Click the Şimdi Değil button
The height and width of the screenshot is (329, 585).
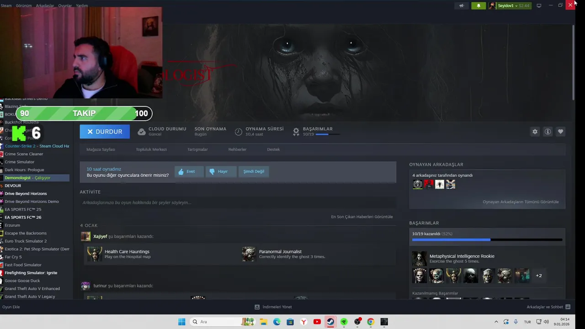click(x=254, y=171)
